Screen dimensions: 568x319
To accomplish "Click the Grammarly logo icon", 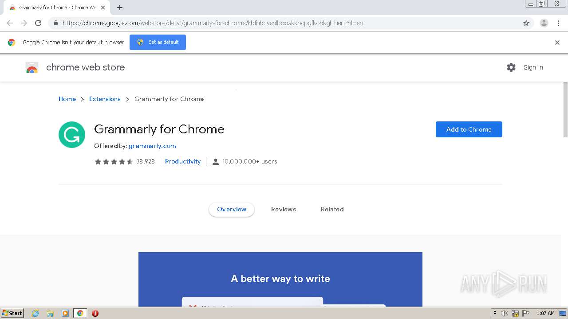I will coord(72,135).
